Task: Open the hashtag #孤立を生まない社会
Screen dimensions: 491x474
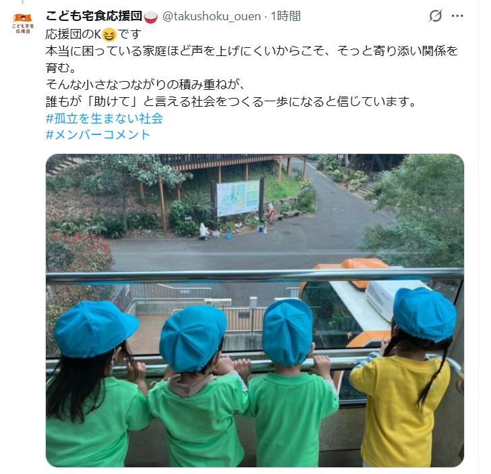Action: tap(105, 119)
